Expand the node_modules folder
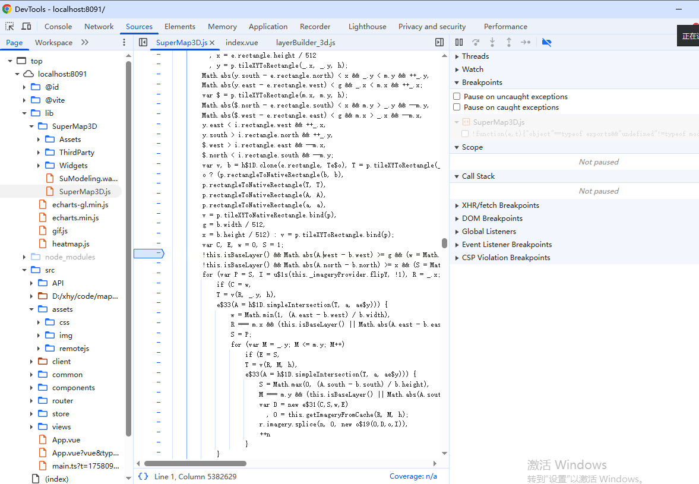The width and height of the screenshot is (699, 484). point(24,257)
